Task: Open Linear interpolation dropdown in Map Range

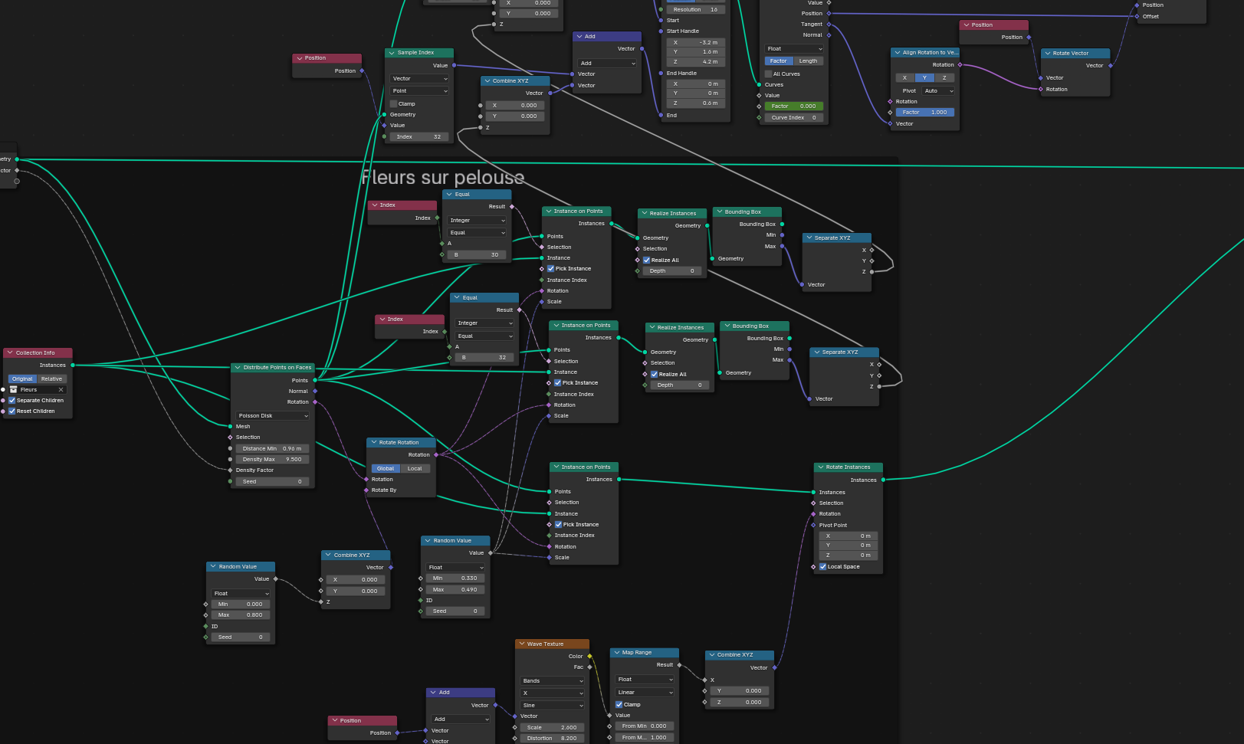Action: (645, 692)
